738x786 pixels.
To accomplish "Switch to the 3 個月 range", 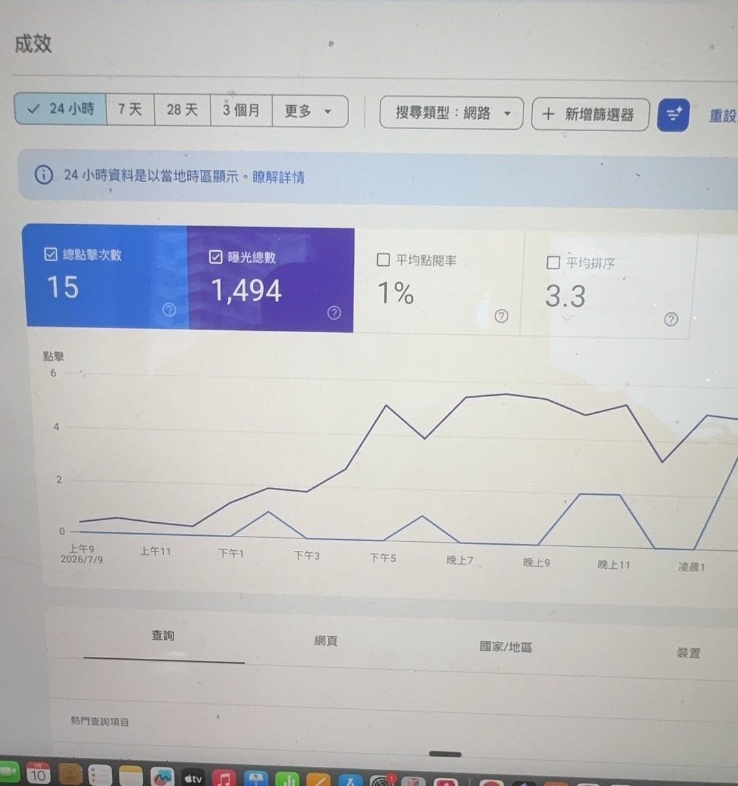I will (241, 110).
